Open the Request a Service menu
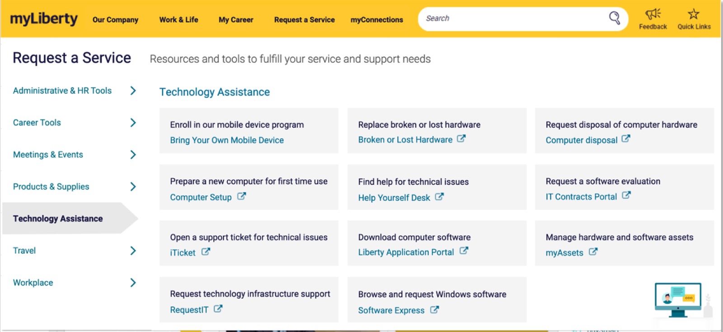Viewport: 723px width, 332px height. 305,20
